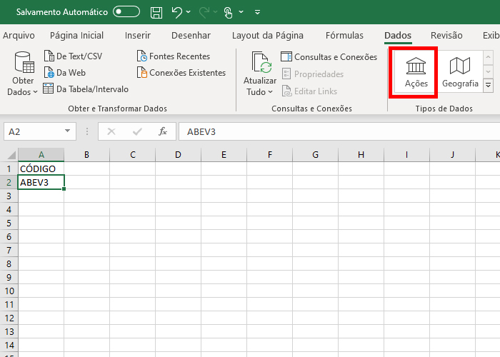Apply the Ações data type
Image resolution: width=500 pixels, height=357 pixels.
pyautogui.click(x=416, y=73)
